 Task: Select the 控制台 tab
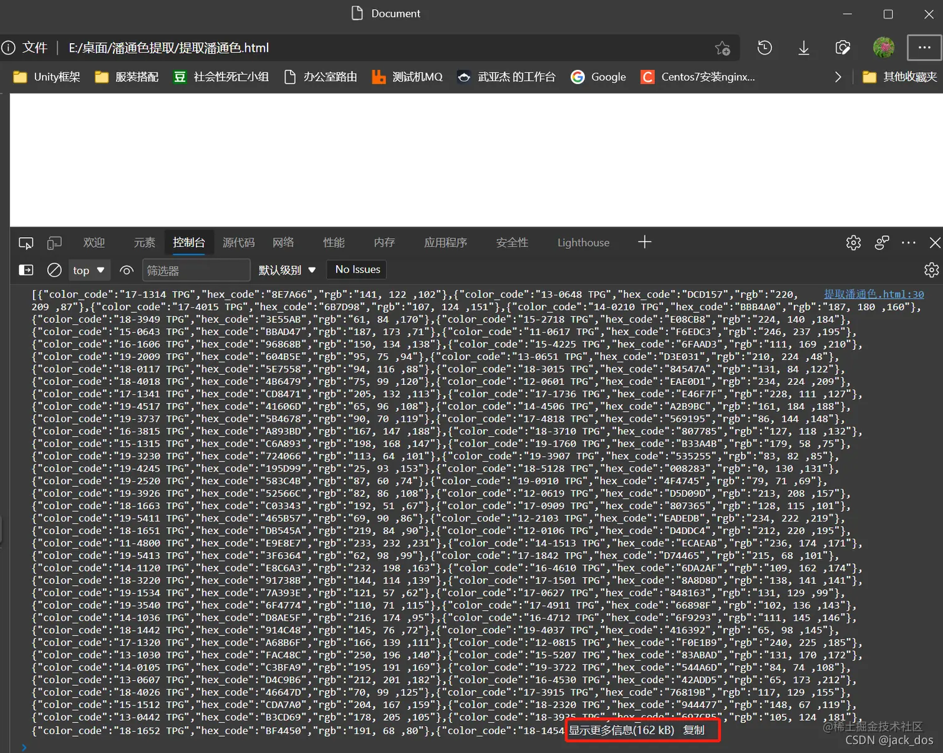(x=189, y=243)
